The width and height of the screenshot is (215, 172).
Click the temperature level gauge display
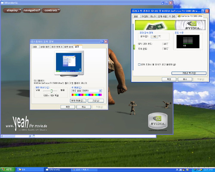point(188,42)
